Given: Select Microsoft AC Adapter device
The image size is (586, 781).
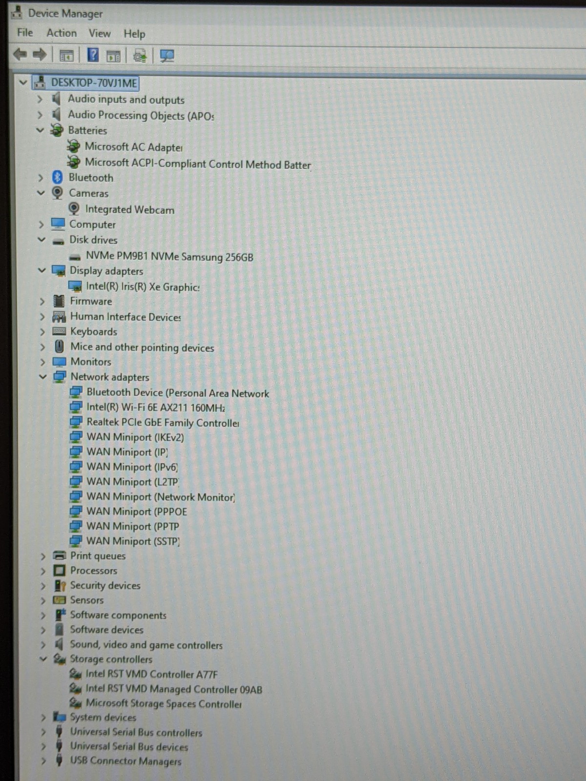Looking at the screenshot, I should (x=133, y=147).
